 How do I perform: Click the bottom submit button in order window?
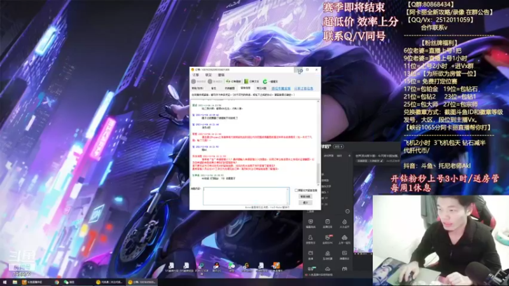(x=305, y=202)
